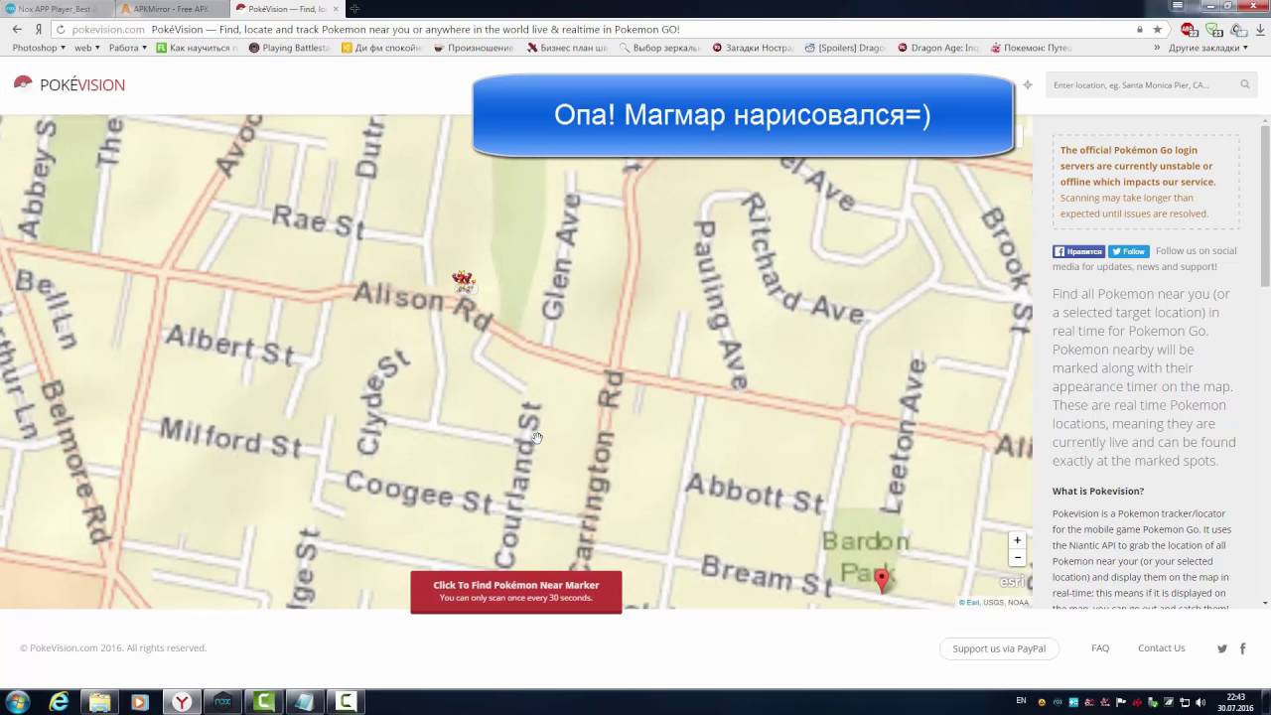The width and height of the screenshot is (1271, 715).
Task: Open the 'Покемон: Путе' bookmark
Action: tap(1031, 48)
